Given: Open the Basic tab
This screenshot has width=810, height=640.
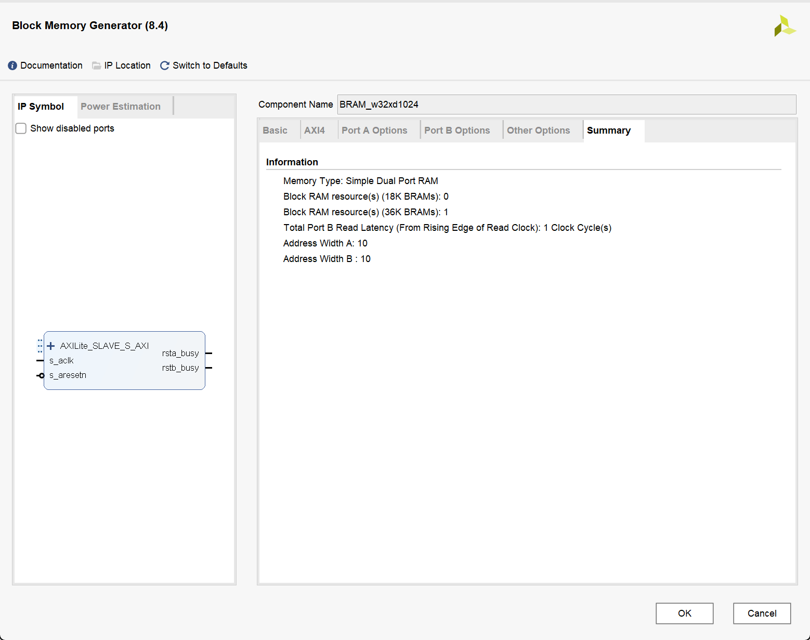Looking at the screenshot, I should point(275,130).
